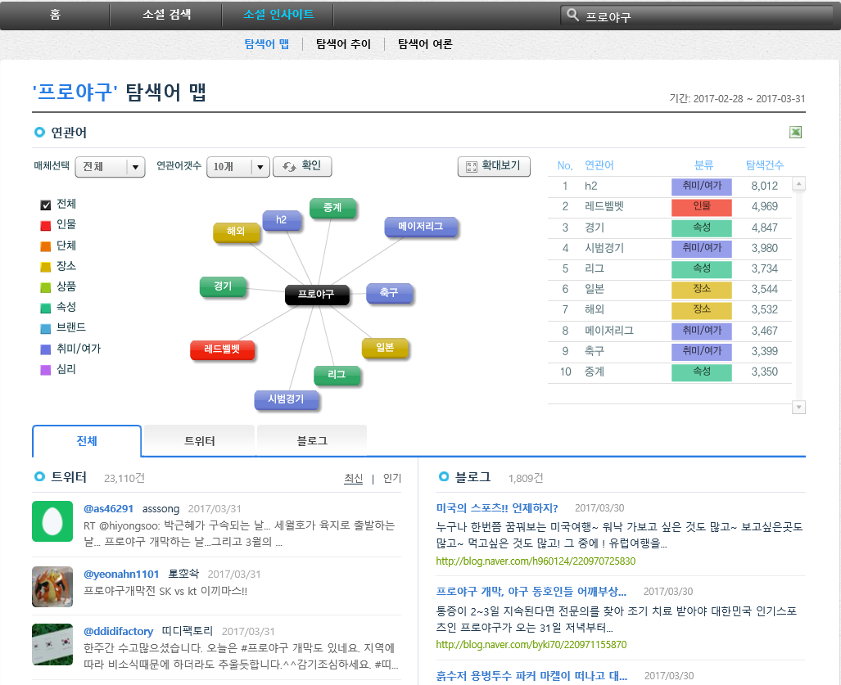Screen dimensions: 841x685
Task: Go to the 홈 menu
Action: (x=55, y=15)
